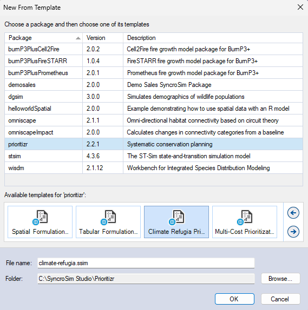Click the Cancel button
This screenshot has height=310, width=308.
[280, 299]
